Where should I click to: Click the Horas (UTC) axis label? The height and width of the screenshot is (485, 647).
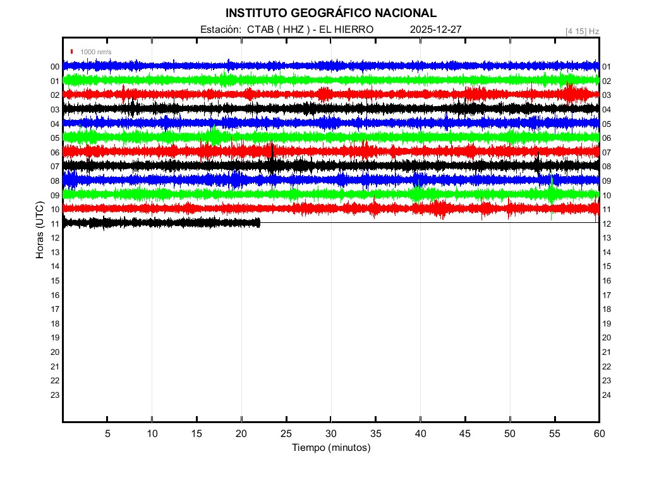click(x=40, y=231)
